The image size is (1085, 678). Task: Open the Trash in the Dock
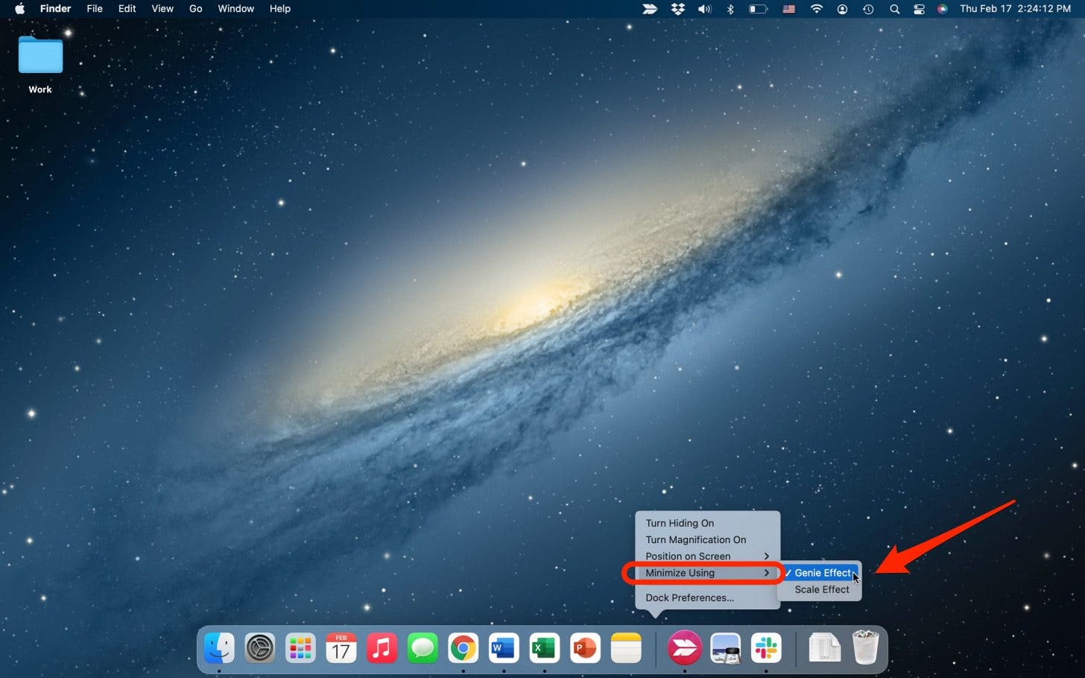click(865, 647)
